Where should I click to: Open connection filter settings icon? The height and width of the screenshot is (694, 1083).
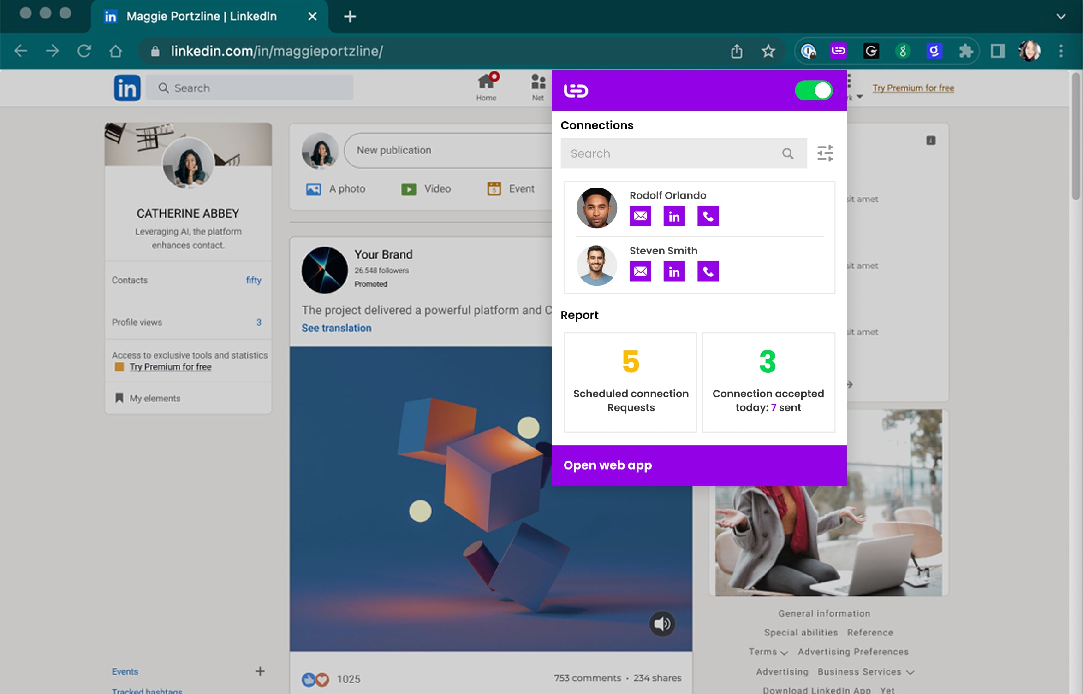pyautogui.click(x=825, y=153)
